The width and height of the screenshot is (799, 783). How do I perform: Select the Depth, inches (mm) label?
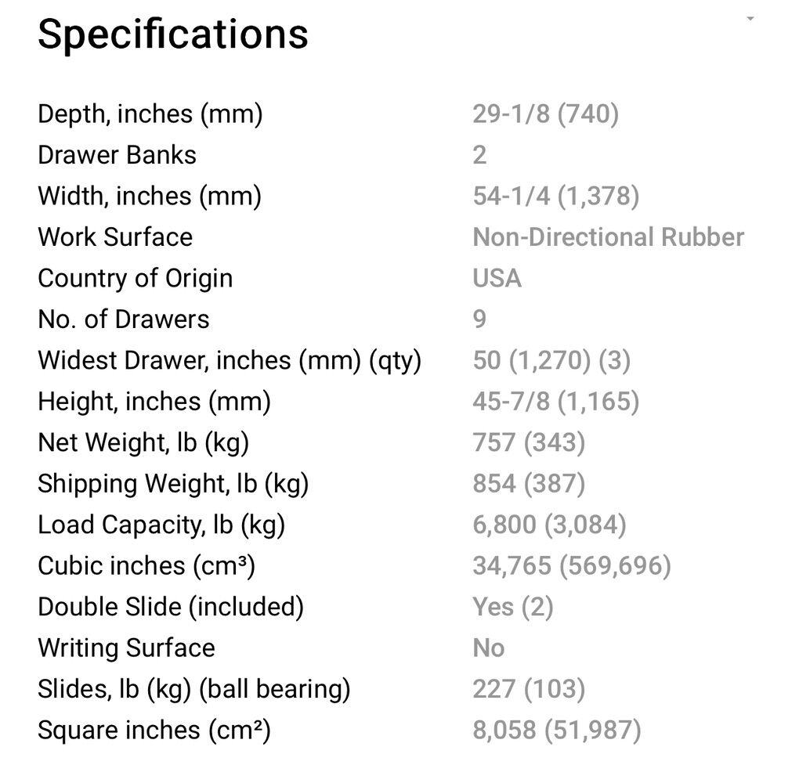[x=150, y=114]
